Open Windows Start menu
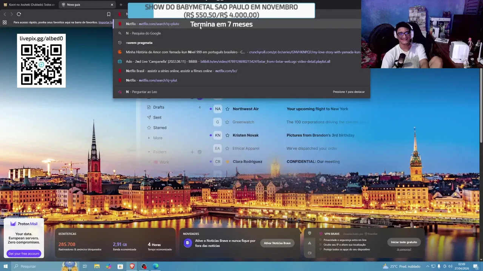Screen dimensions: 483x271 5,266
